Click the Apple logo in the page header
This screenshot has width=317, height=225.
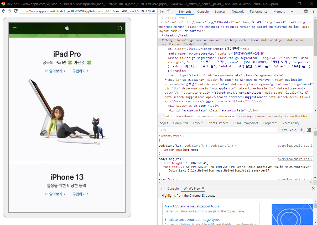coord(67,28)
